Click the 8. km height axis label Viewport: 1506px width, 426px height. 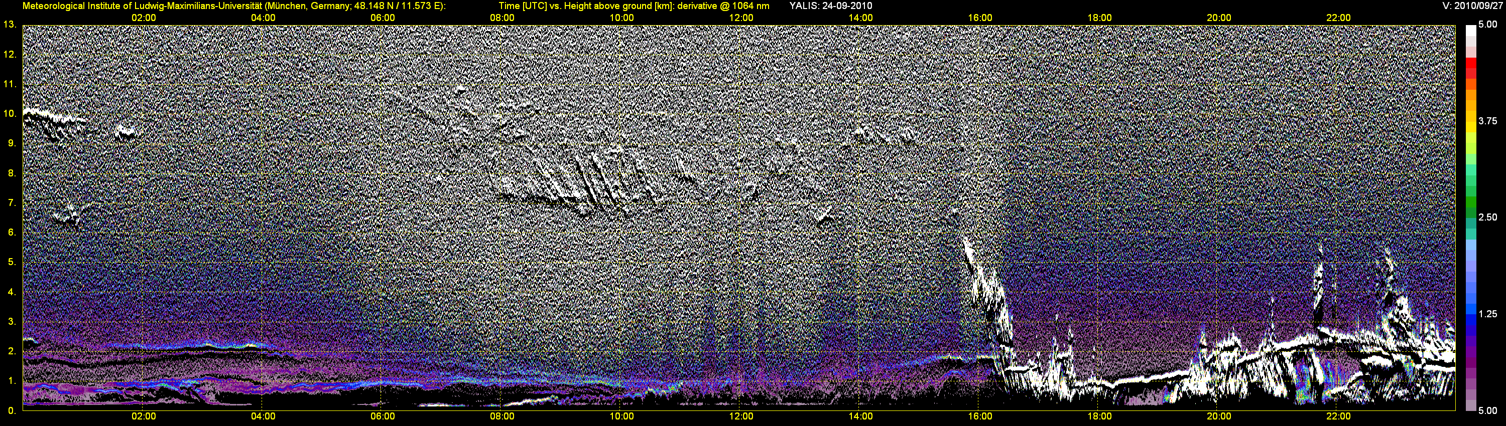pos(12,173)
